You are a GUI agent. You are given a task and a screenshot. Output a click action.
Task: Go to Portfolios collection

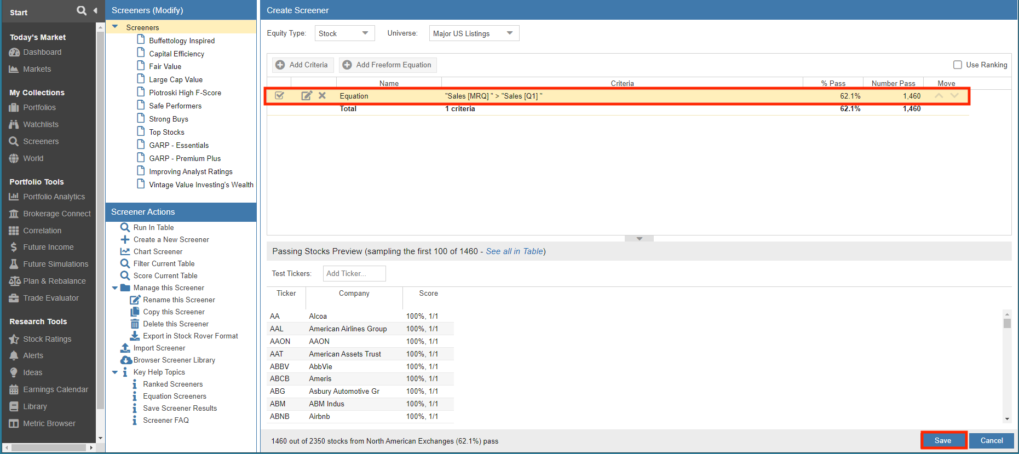click(x=39, y=107)
